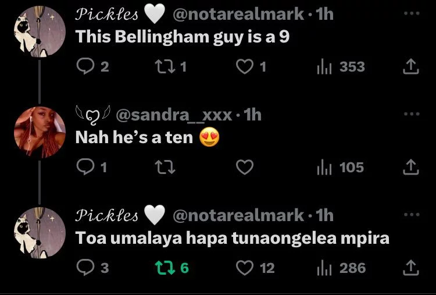This screenshot has width=436, height=295.
Task: Open more options on first Pickles tweet
Action: tap(411, 13)
